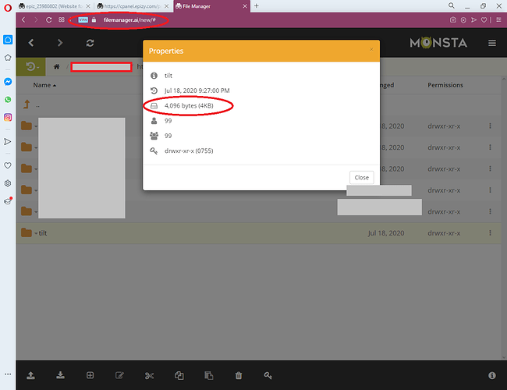Click the new file plus icon

[90, 375]
